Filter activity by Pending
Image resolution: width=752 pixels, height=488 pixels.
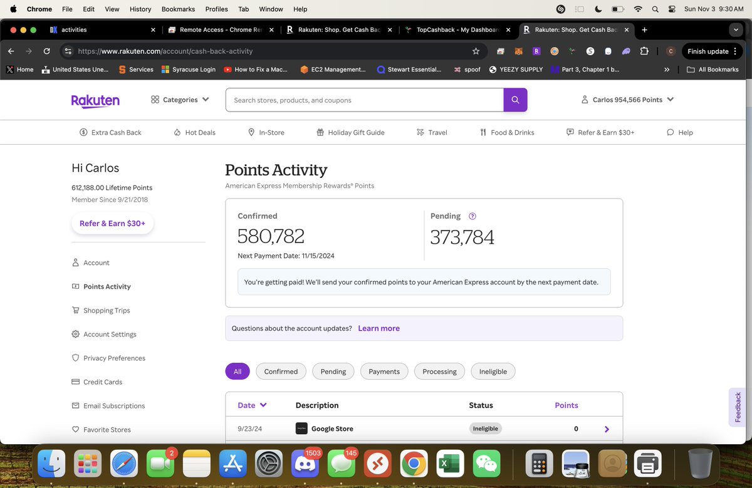333,371
